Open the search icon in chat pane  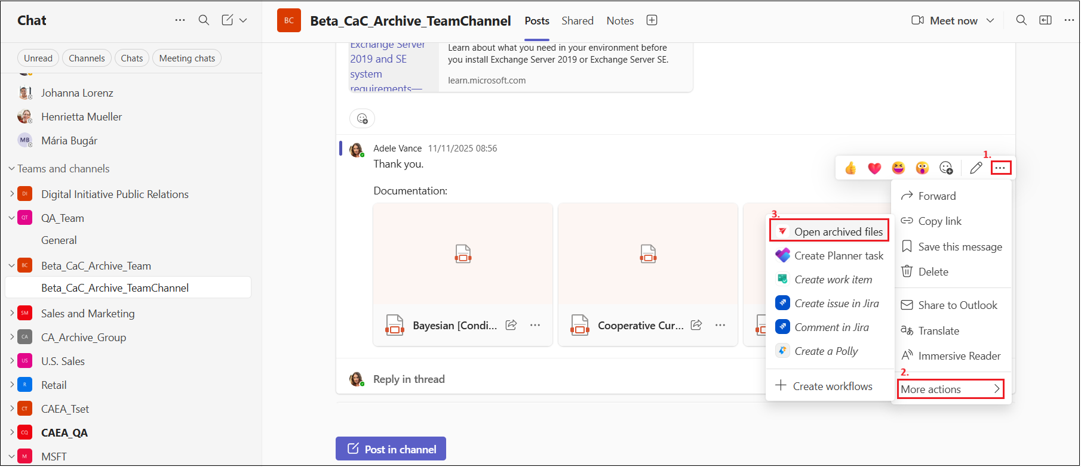click(x=204, y=20)
